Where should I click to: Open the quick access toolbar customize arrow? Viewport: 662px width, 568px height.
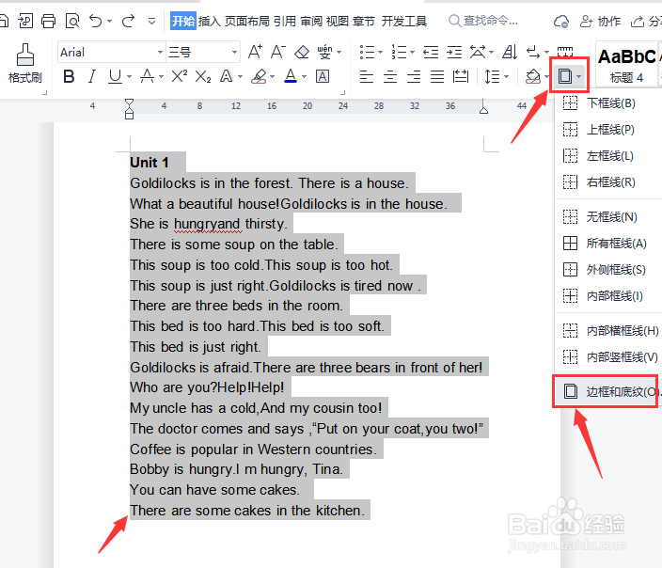click(x=151, y=21)
